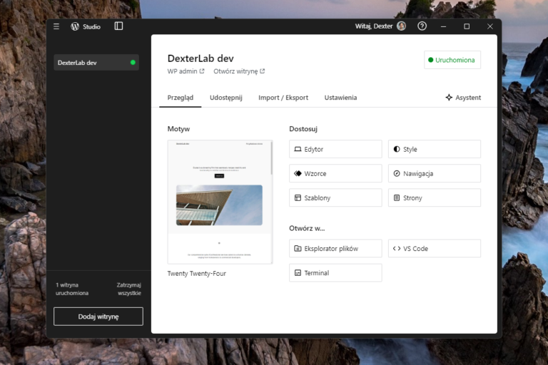Click the Edytor laptop icon
The width and height of the screenshot is (548, 365).
(x=298, y=149)
